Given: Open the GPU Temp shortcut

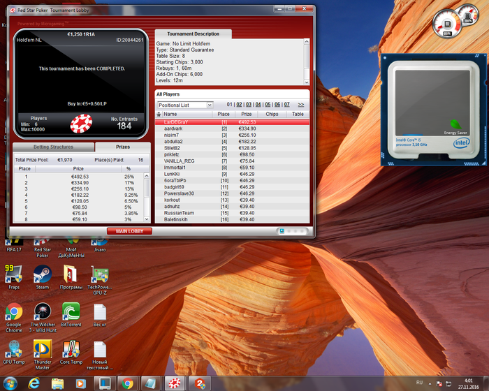Looking at the screenshot, I should tap(14, 352).
